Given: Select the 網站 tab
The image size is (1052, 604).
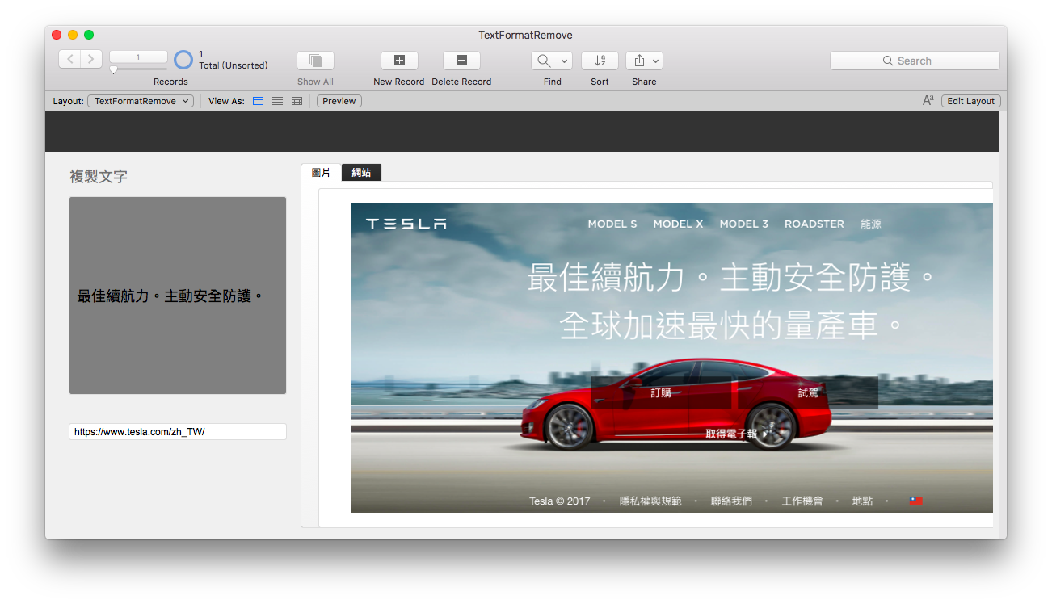Looking at the screenshot, I should click(x=361, y=173).
